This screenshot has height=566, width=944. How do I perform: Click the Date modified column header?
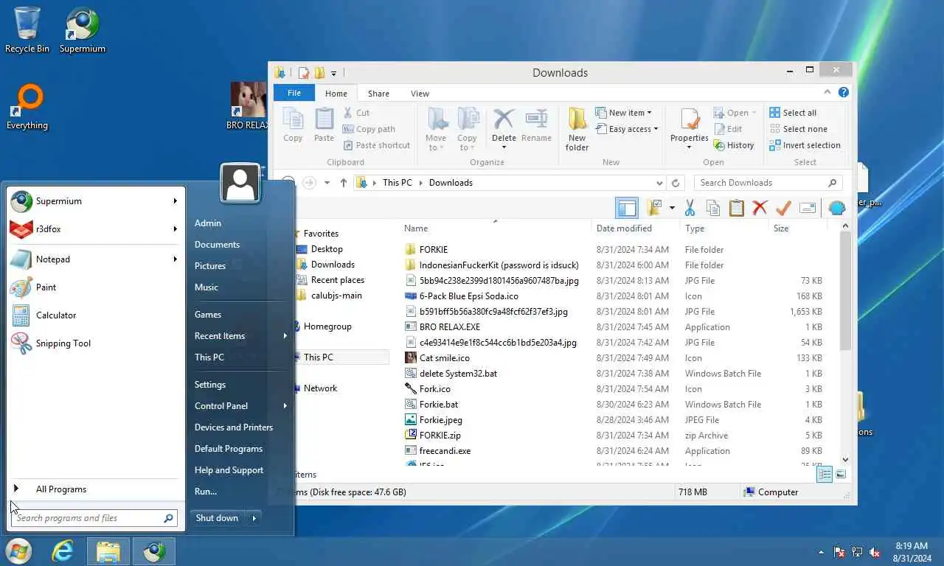click(635, 228)
